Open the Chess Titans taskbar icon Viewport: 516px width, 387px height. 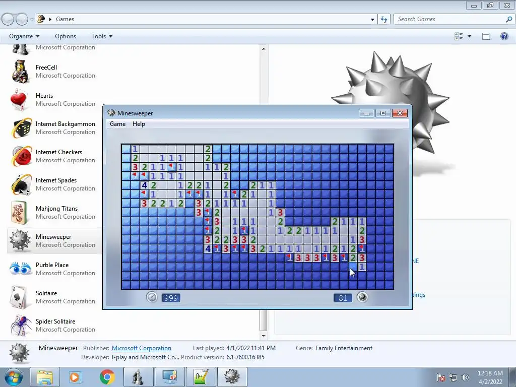click(138, 377)
